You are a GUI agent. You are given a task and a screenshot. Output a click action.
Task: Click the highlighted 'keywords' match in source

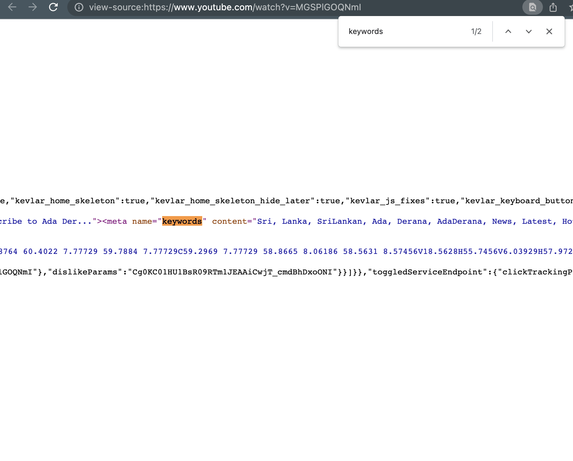(x=182, y=221)
